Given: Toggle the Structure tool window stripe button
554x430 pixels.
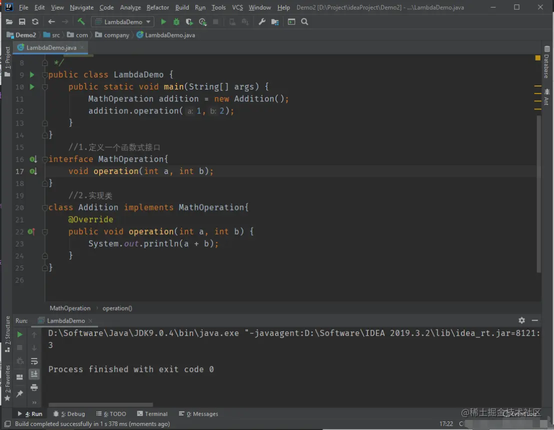Looking at the screenshot, I should point(7,334).
